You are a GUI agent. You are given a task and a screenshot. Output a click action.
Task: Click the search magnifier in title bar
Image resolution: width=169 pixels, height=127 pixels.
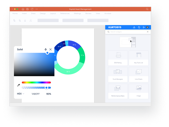click(x=147, y=9)
